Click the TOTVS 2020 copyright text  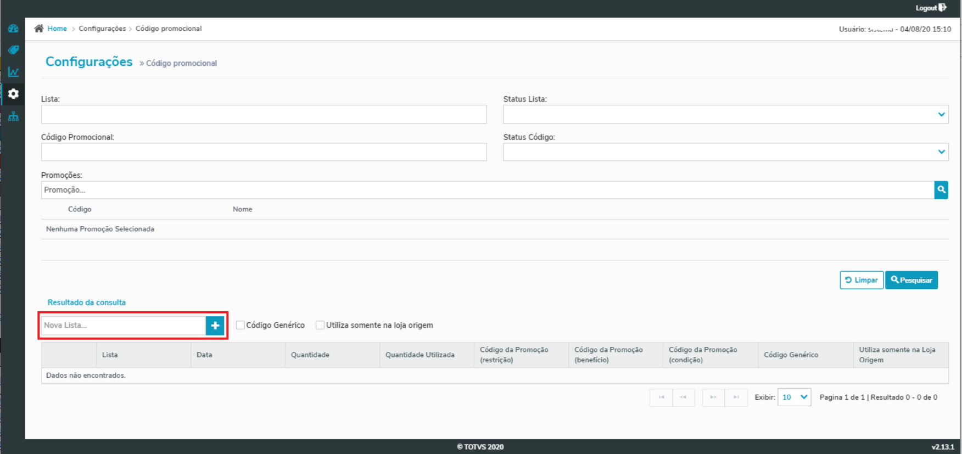click(480, 447)
